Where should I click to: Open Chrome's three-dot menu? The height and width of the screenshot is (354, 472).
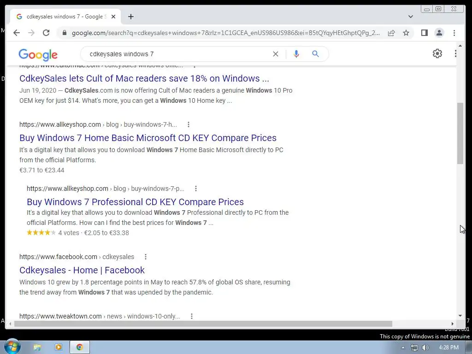pyautogui.click(x=454, y=33)
